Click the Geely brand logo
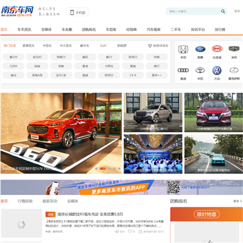243x243 pixels. pos(234,49)
